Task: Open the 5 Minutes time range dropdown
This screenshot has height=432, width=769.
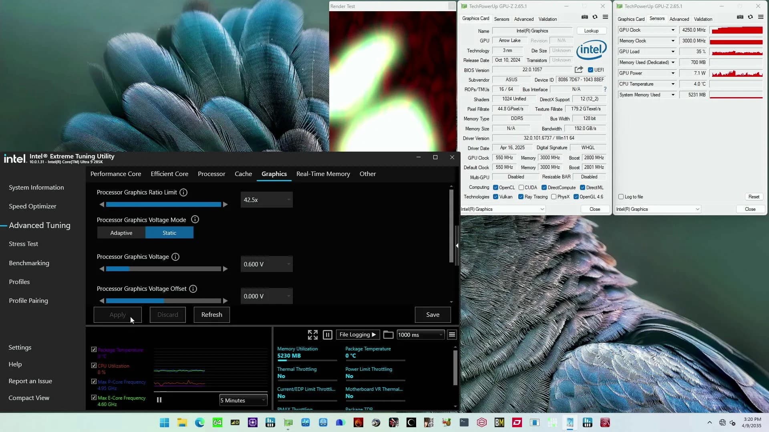Action: (x=243, y=400)
